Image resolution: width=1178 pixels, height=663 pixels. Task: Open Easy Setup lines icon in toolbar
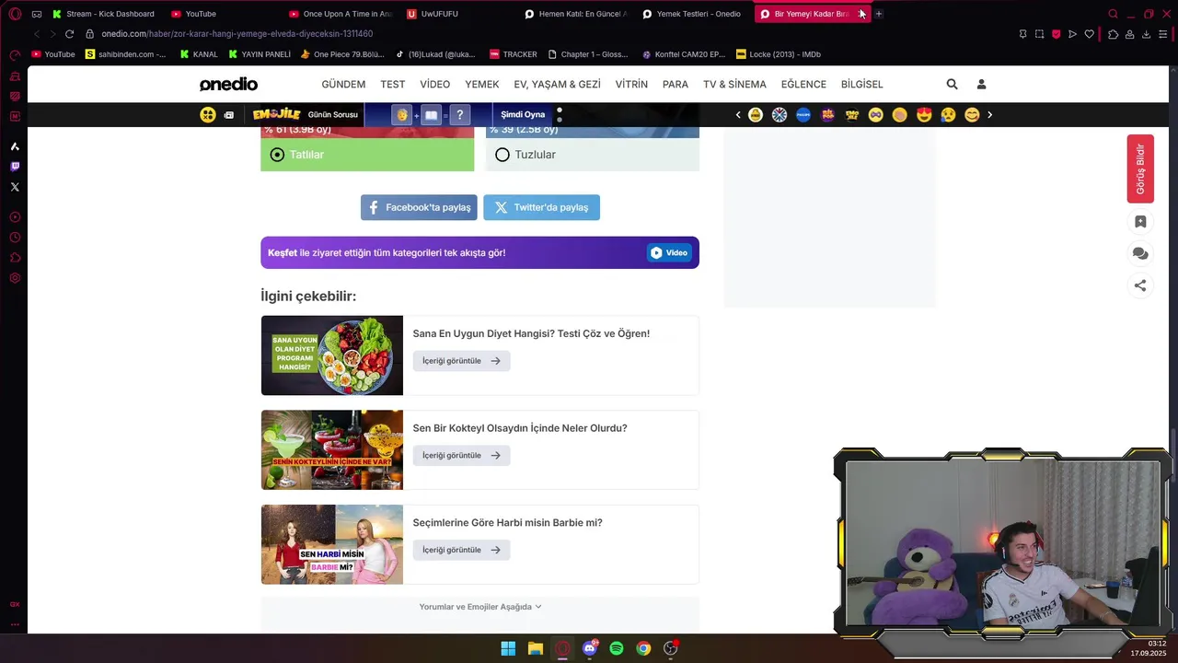[x=1163, y=34]
